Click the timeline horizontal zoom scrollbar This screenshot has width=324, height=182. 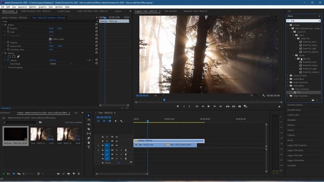pos(122,174)
